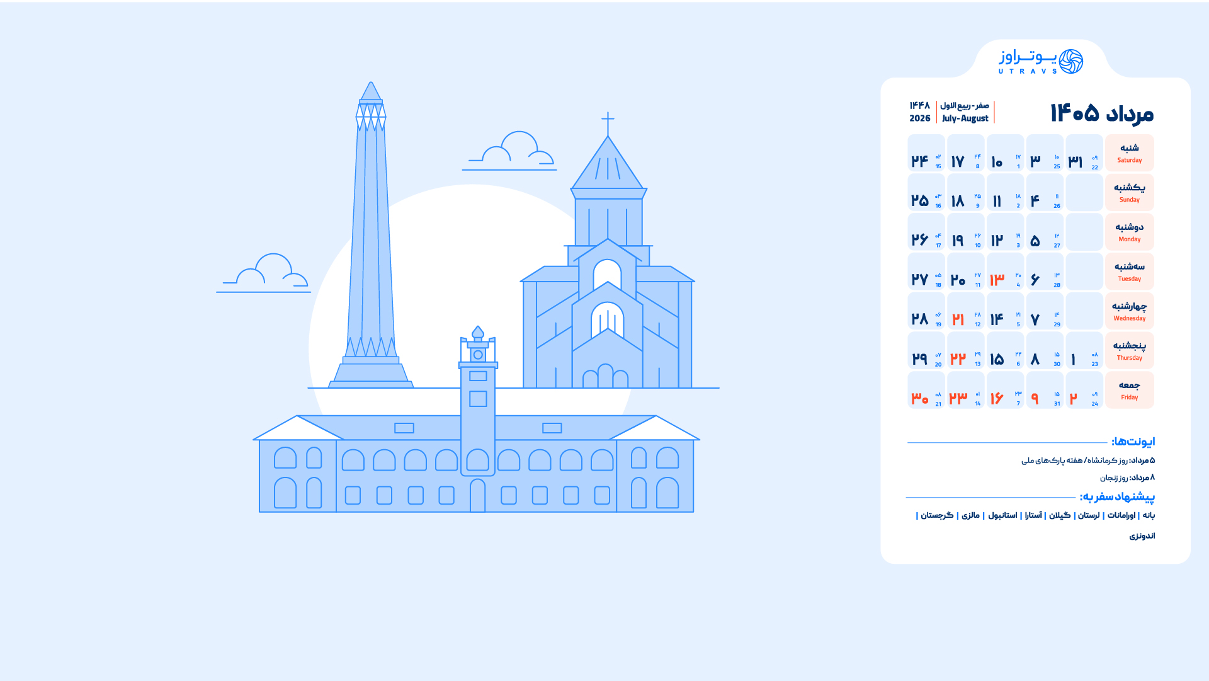The width and height of the screenshot is (1209, 681).
Task: Select the Saturday weekday label
Action: [1129, 153]
